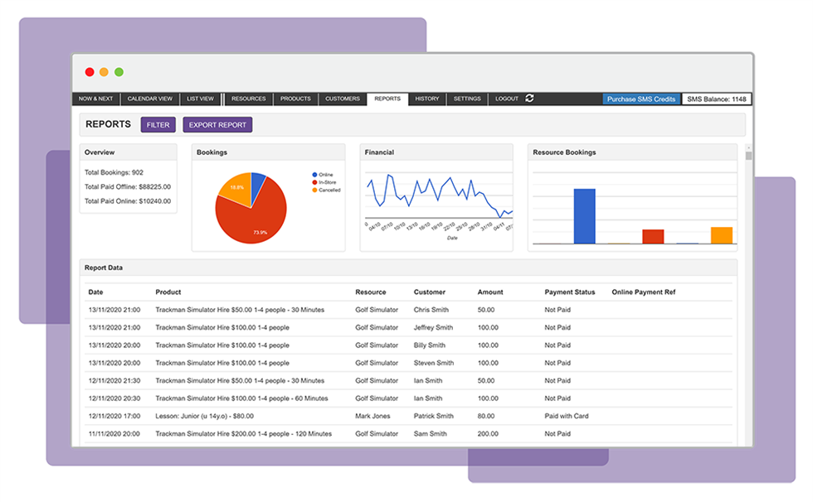Click the Mark Jones resource cell
813x502 pixels.
point(372,416)
